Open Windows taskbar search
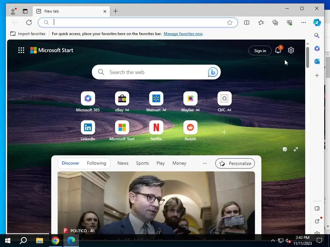This screenshot has width=330, height=247. (23, 241)
